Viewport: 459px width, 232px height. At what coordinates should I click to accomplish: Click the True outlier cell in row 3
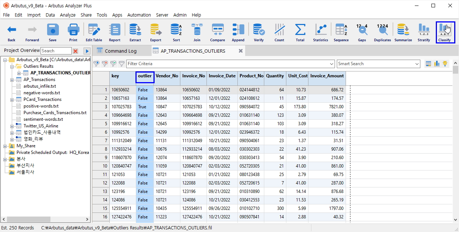tap(145, 107)
